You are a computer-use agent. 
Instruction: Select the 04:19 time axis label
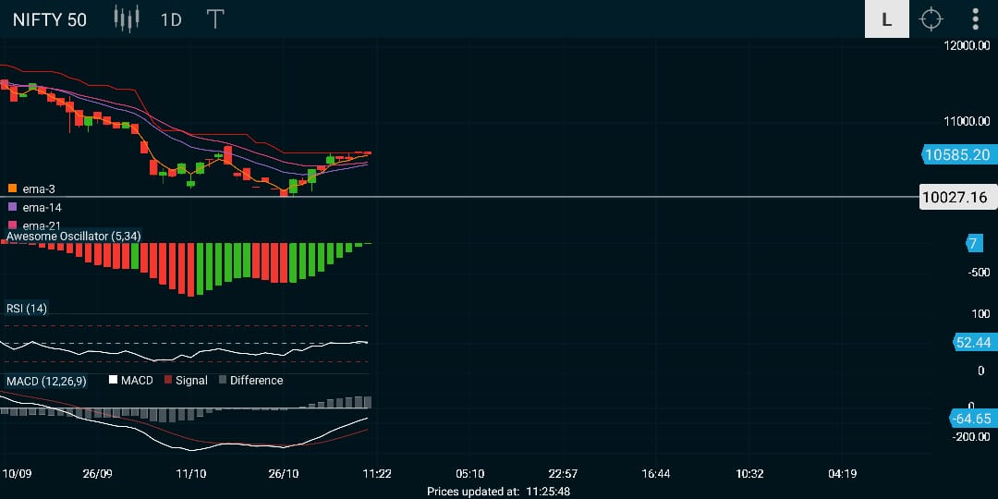pos(842,473)
